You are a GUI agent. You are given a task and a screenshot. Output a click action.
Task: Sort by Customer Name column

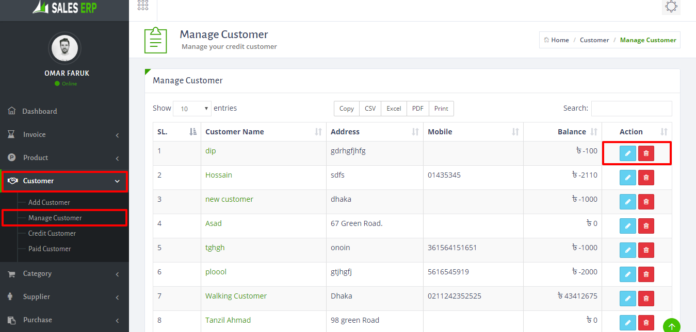click(264, 132)
